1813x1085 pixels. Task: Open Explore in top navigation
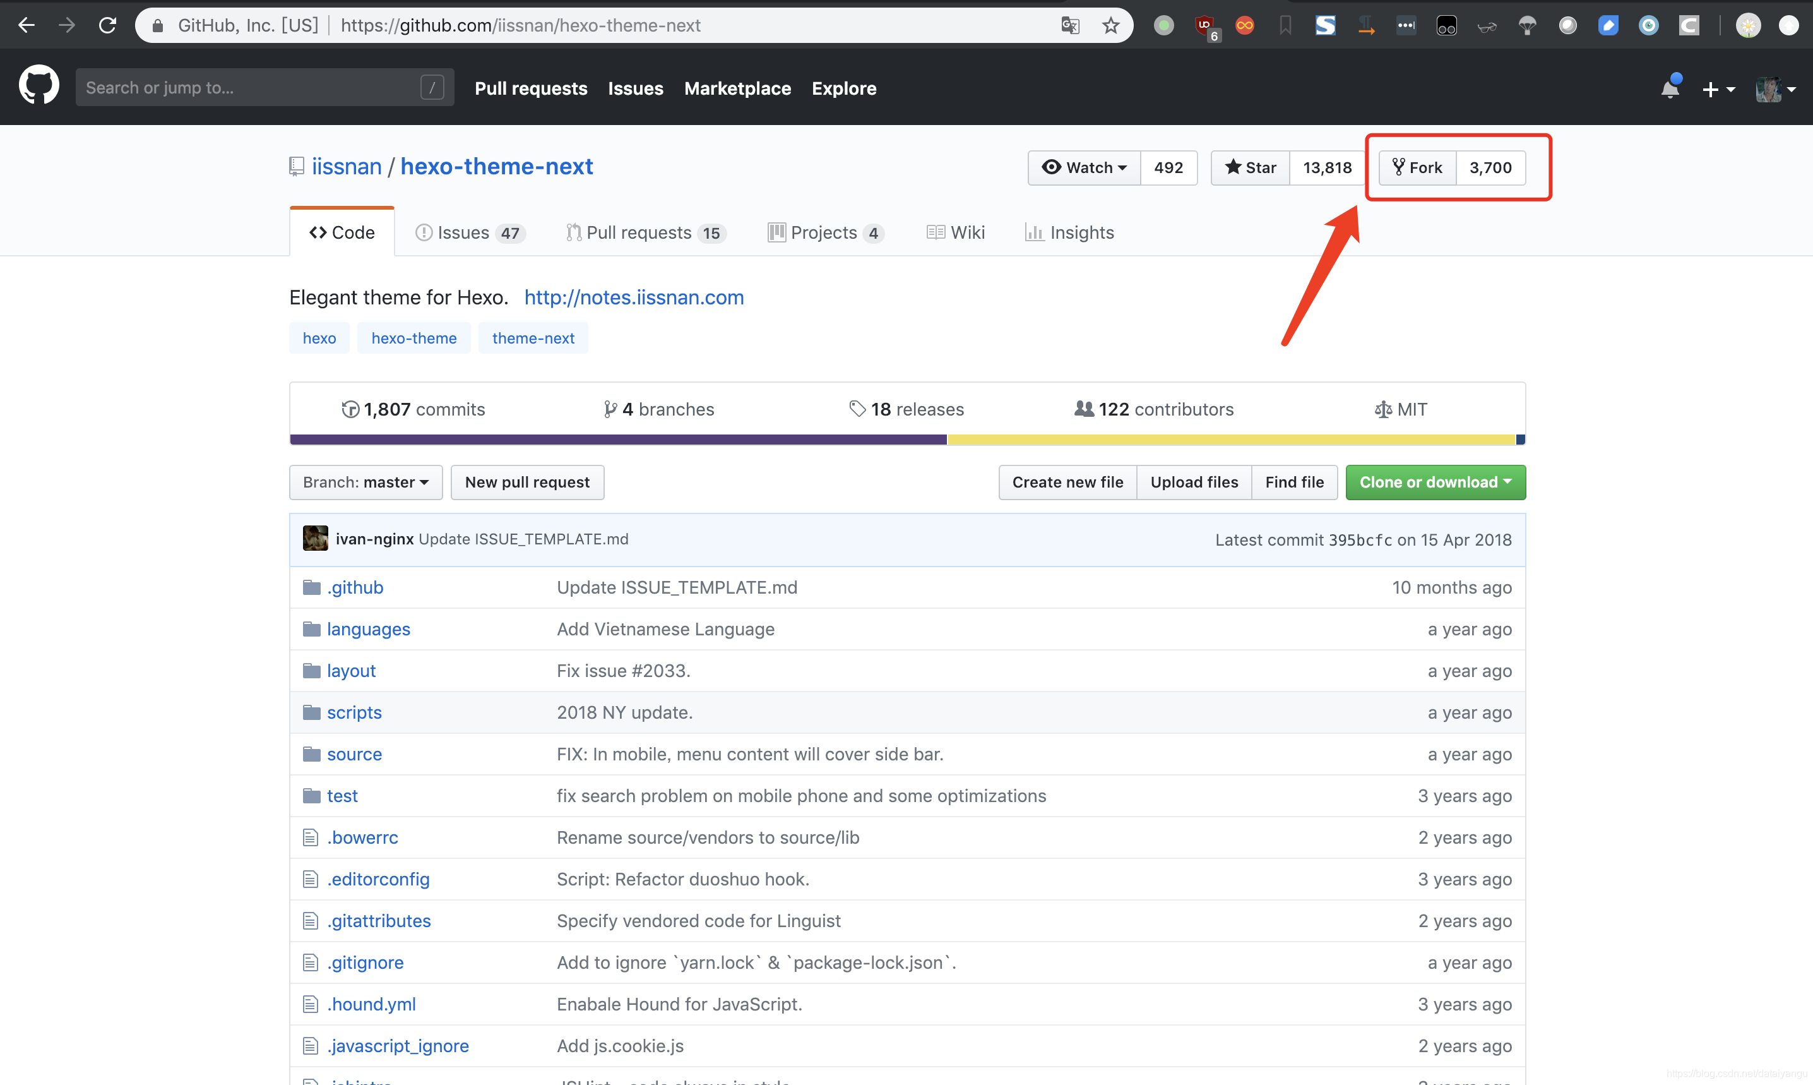(x=844, y=88)
